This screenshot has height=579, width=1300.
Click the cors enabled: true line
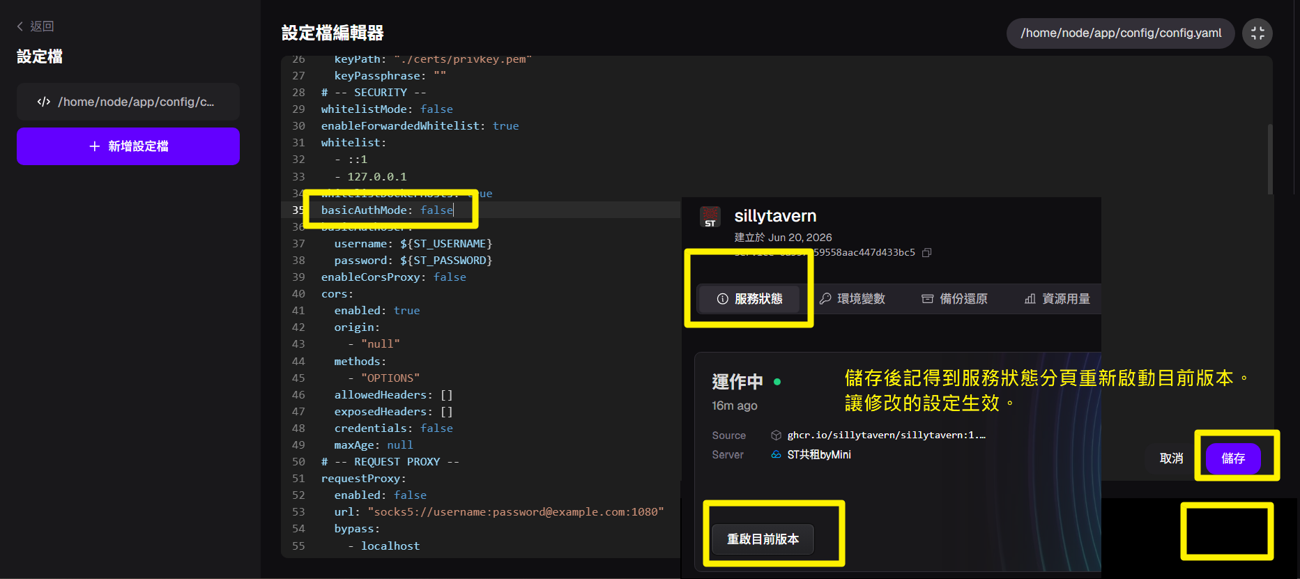pos(376,311)
